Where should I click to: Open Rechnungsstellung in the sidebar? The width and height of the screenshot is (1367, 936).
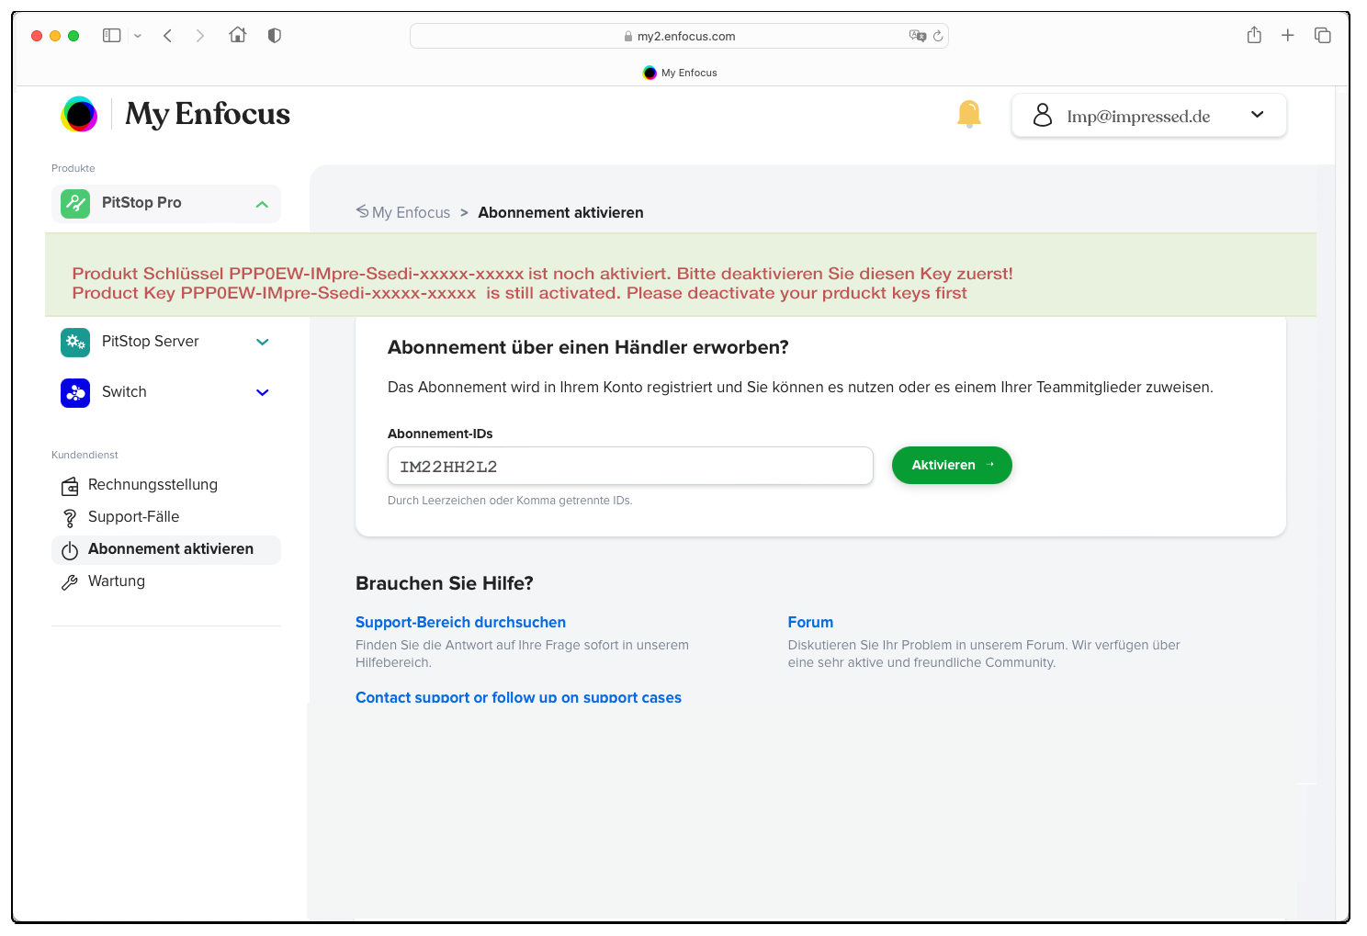tap(153, 485)
